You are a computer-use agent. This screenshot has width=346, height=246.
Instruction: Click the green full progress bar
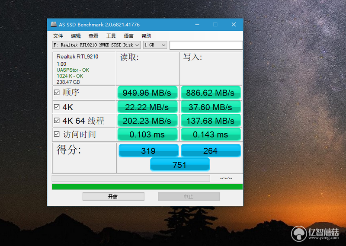pos(147,187)
